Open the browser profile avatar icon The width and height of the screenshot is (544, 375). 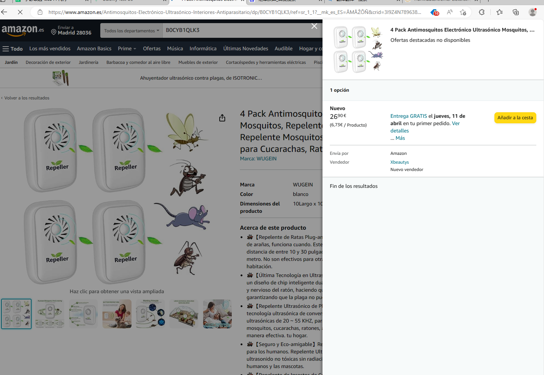tap(532, 12)
